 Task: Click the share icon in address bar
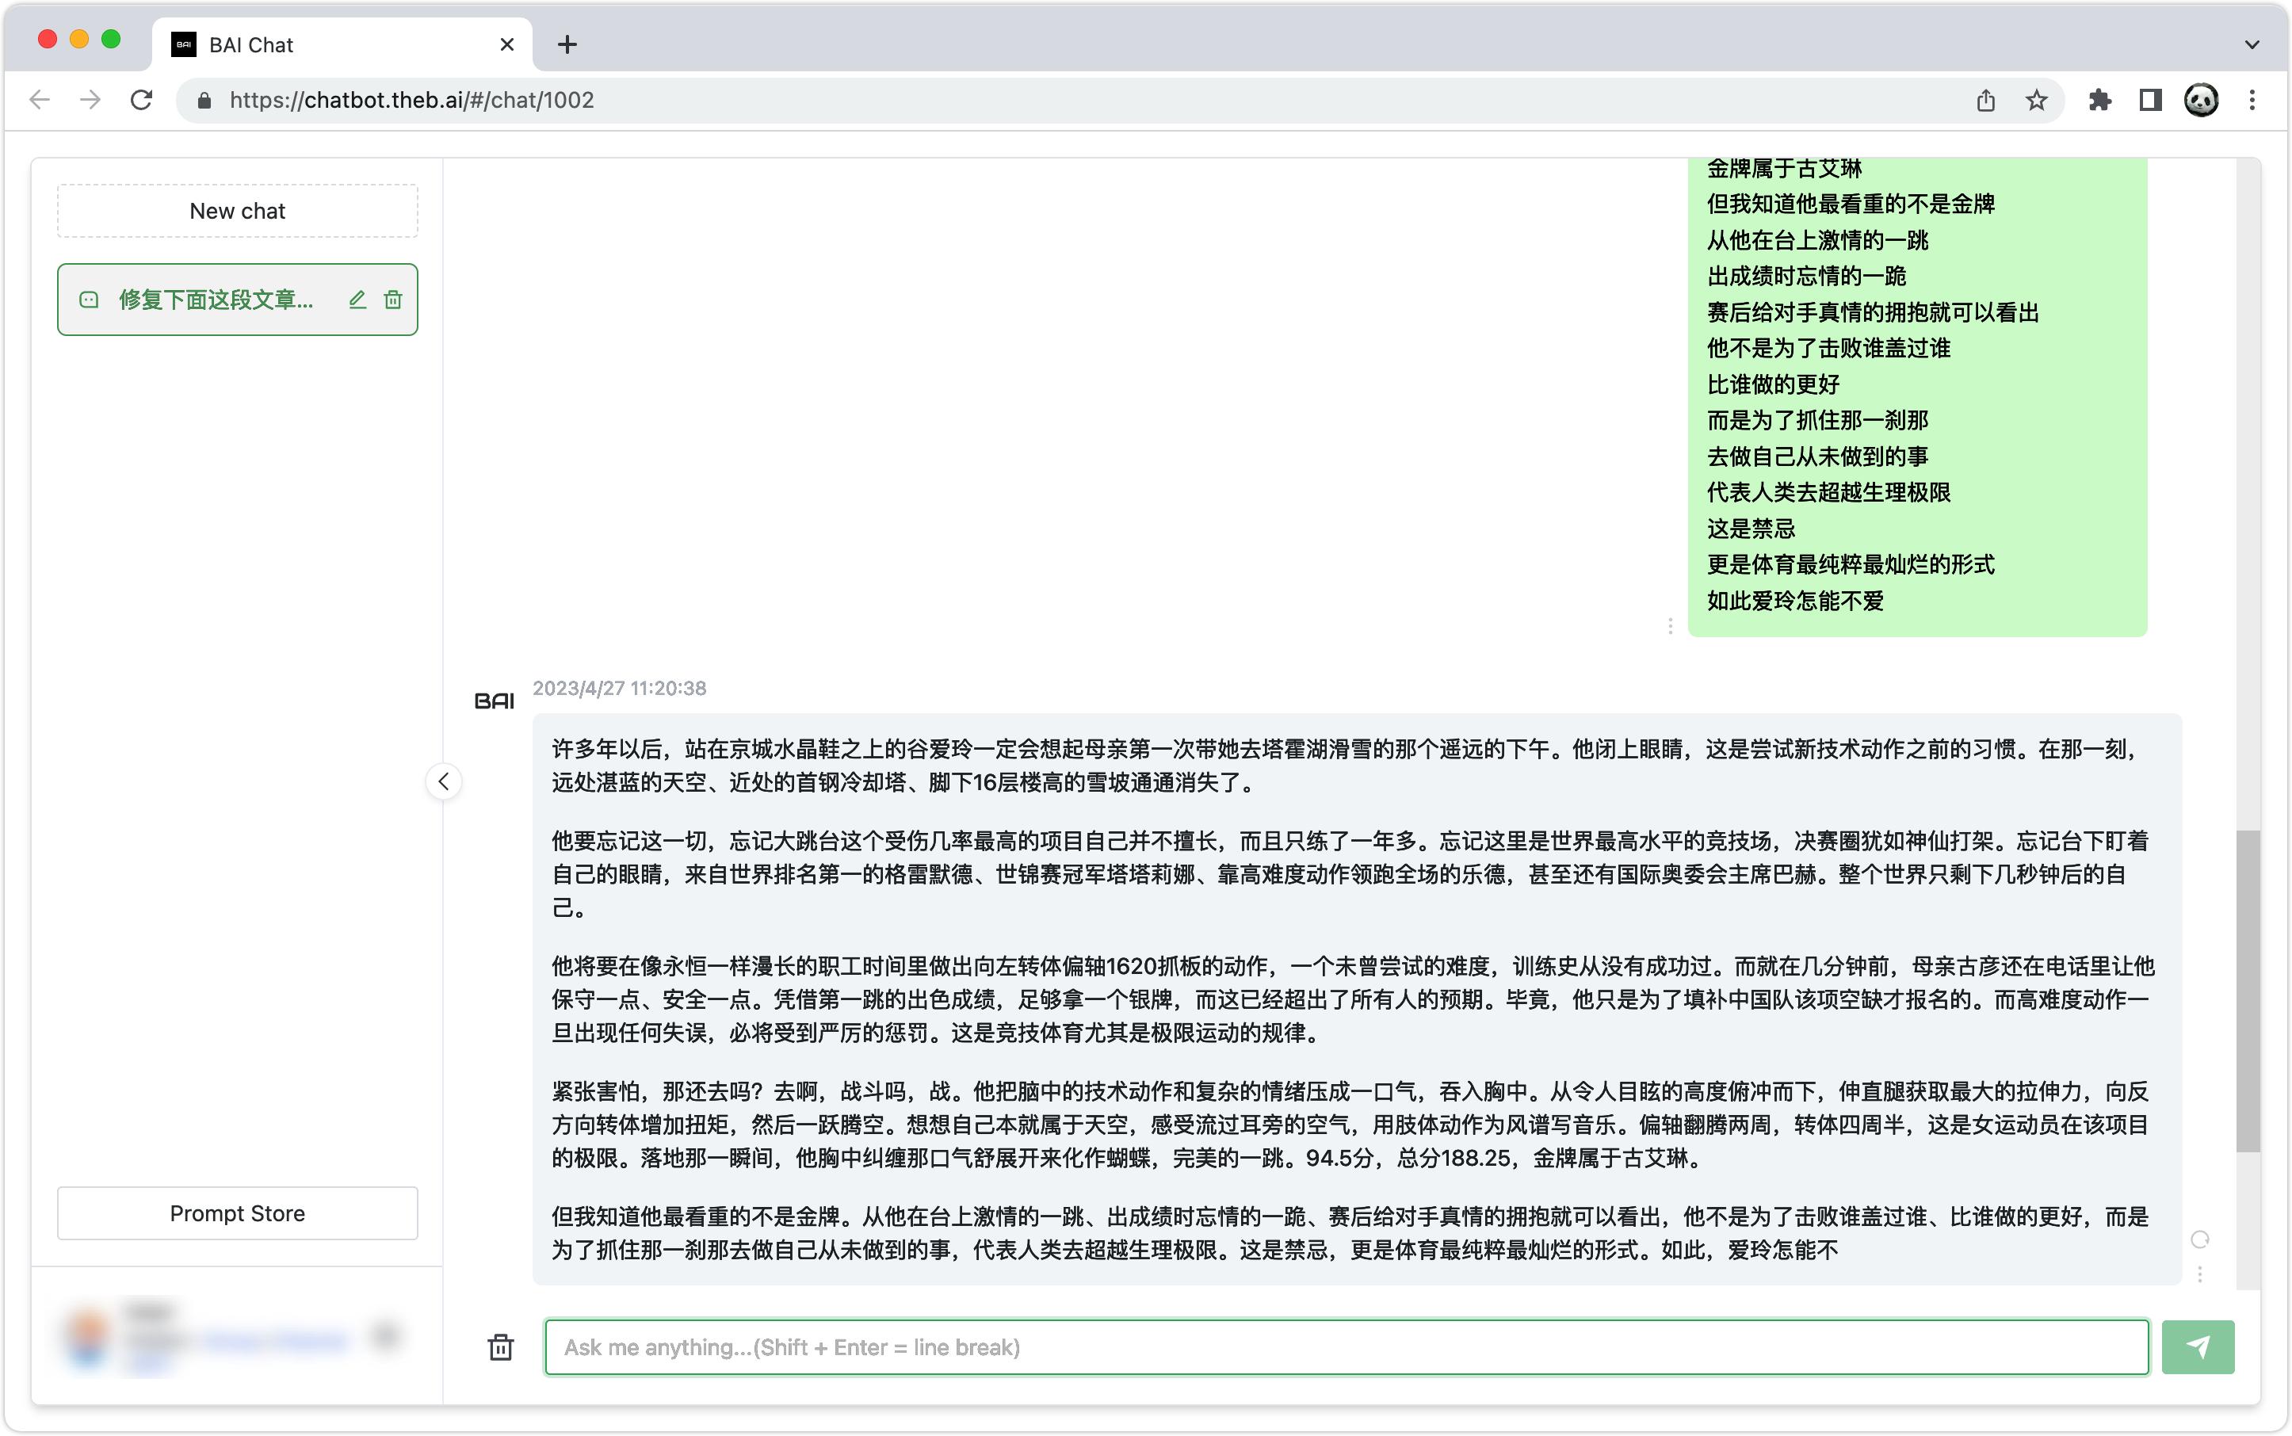pos(1986,101)
